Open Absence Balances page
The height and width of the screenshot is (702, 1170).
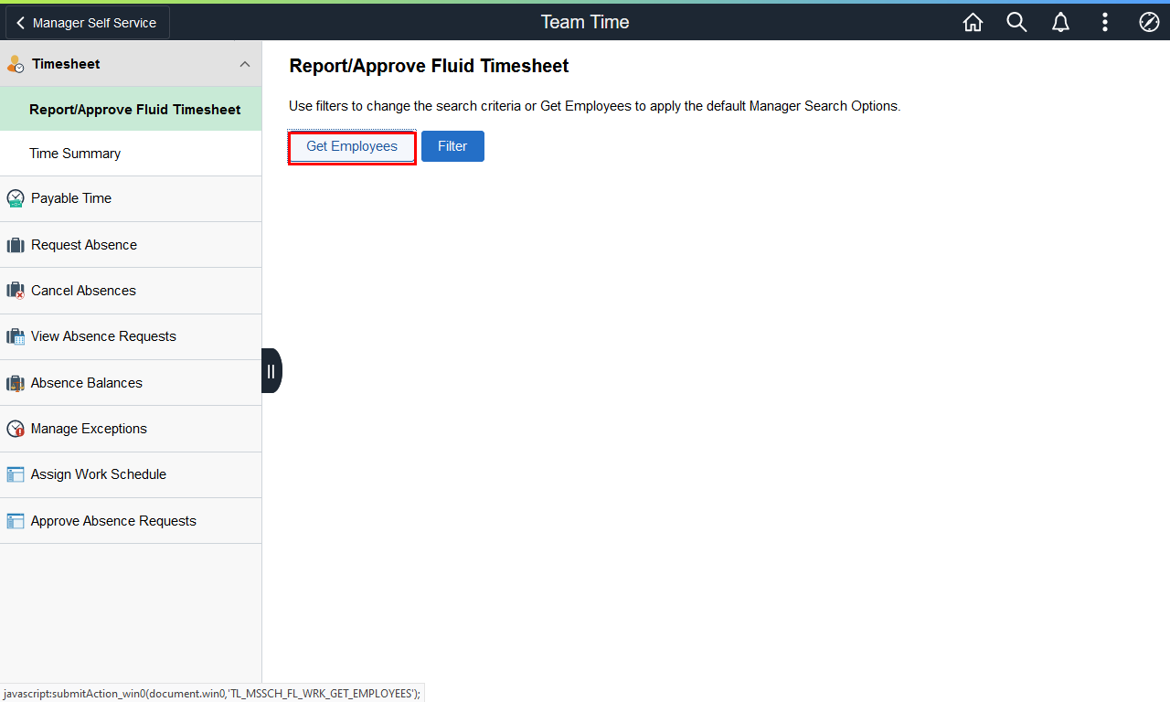[131, 383]
